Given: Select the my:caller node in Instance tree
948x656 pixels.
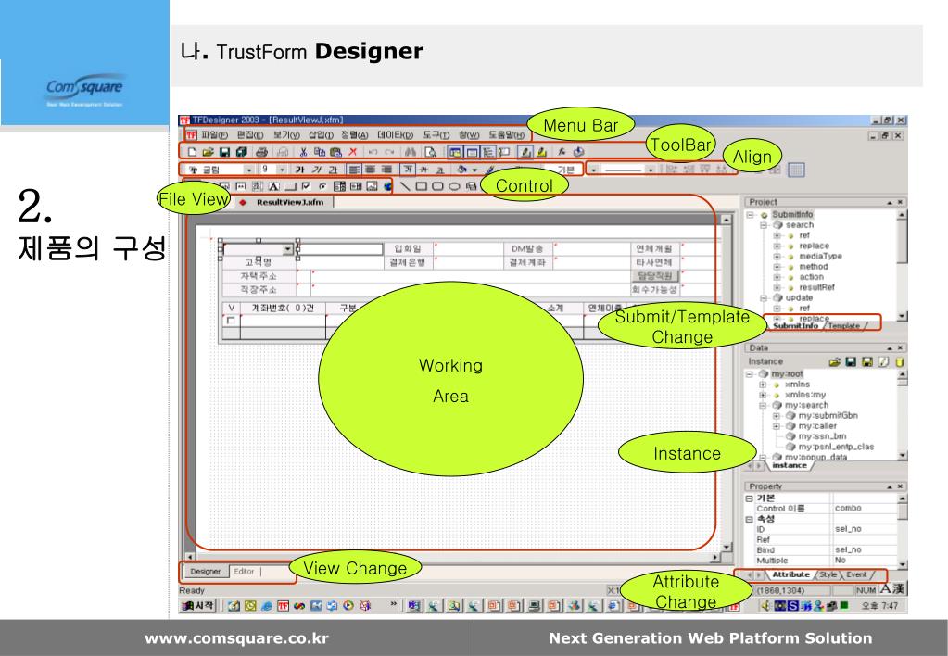Looking at the screenshot, I should click(817, 426).
